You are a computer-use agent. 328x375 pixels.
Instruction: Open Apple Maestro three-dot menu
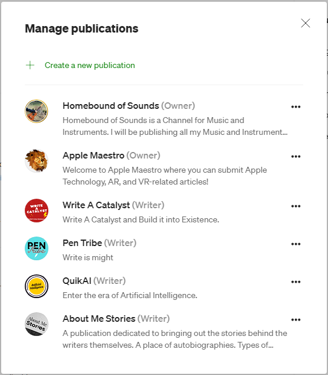click(296, 156)
